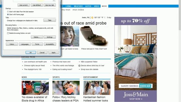This screenshot has width=181, height=102.
Task: Click the Delete... button
Action: [x=37, y=37]
